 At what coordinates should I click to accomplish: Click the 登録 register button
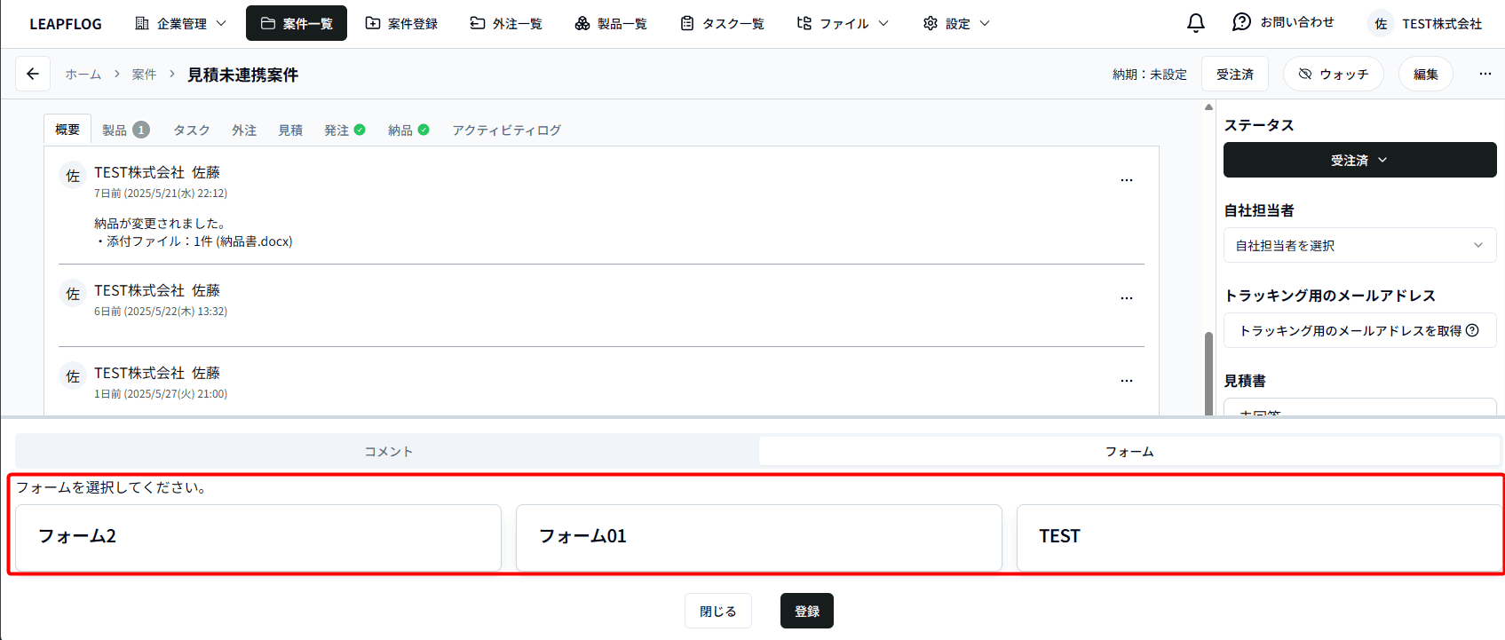coord(806,612)
